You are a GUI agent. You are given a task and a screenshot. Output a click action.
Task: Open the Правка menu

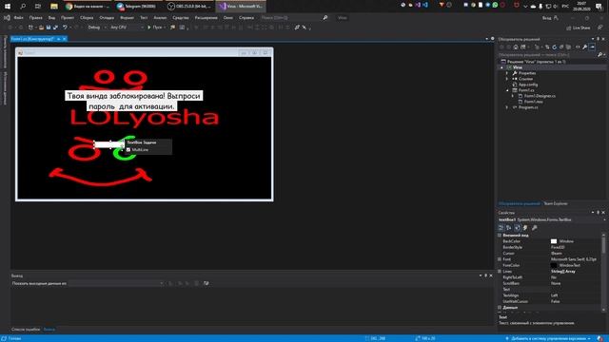(36, 18)
